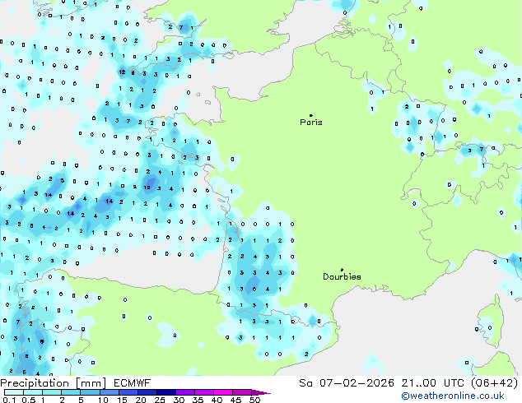
Task: Pick the 40–45 mm magenta legend swatch
Action: point(223,392)
